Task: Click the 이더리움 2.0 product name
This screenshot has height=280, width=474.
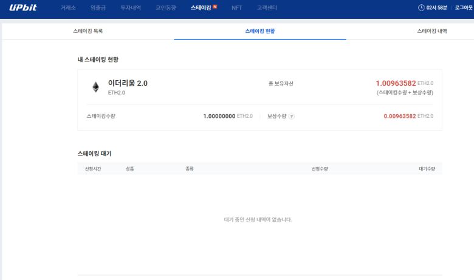Action: click(128, 83)
